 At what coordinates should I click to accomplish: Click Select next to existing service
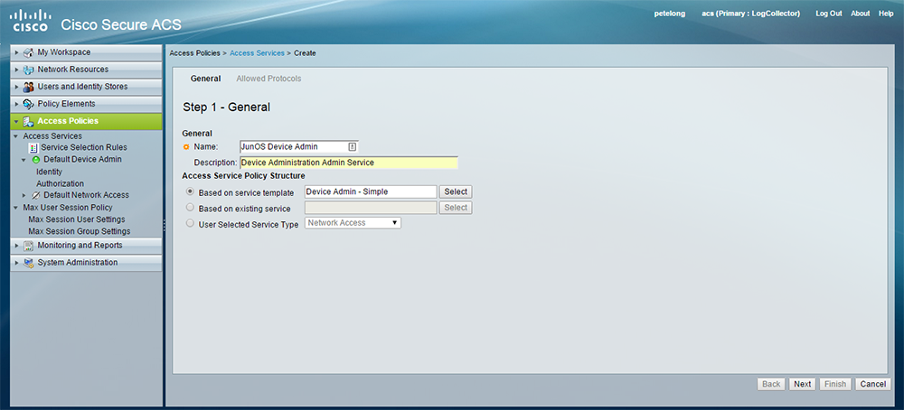pyautogui.click(x=456, y=208)
